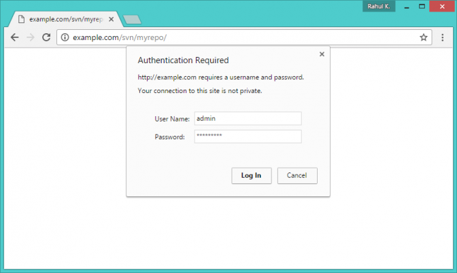Click the Log In button
The image size is (457, 273).
coord(252,175)
